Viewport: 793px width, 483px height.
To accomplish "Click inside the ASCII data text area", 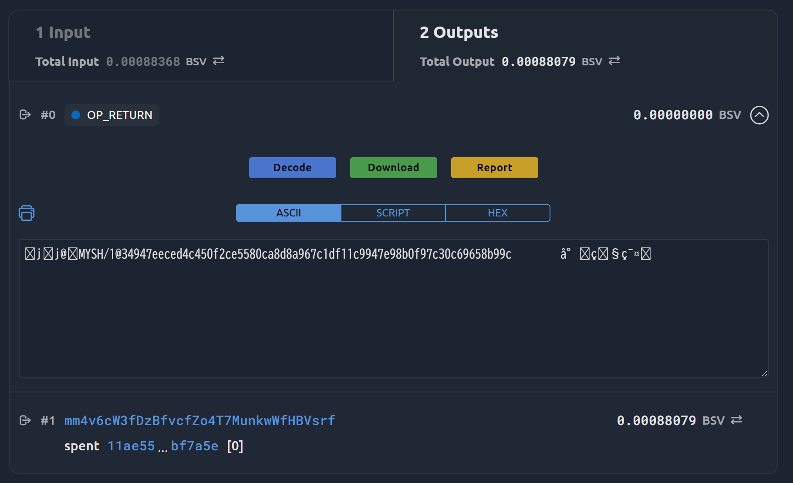I will click(394, 308).
